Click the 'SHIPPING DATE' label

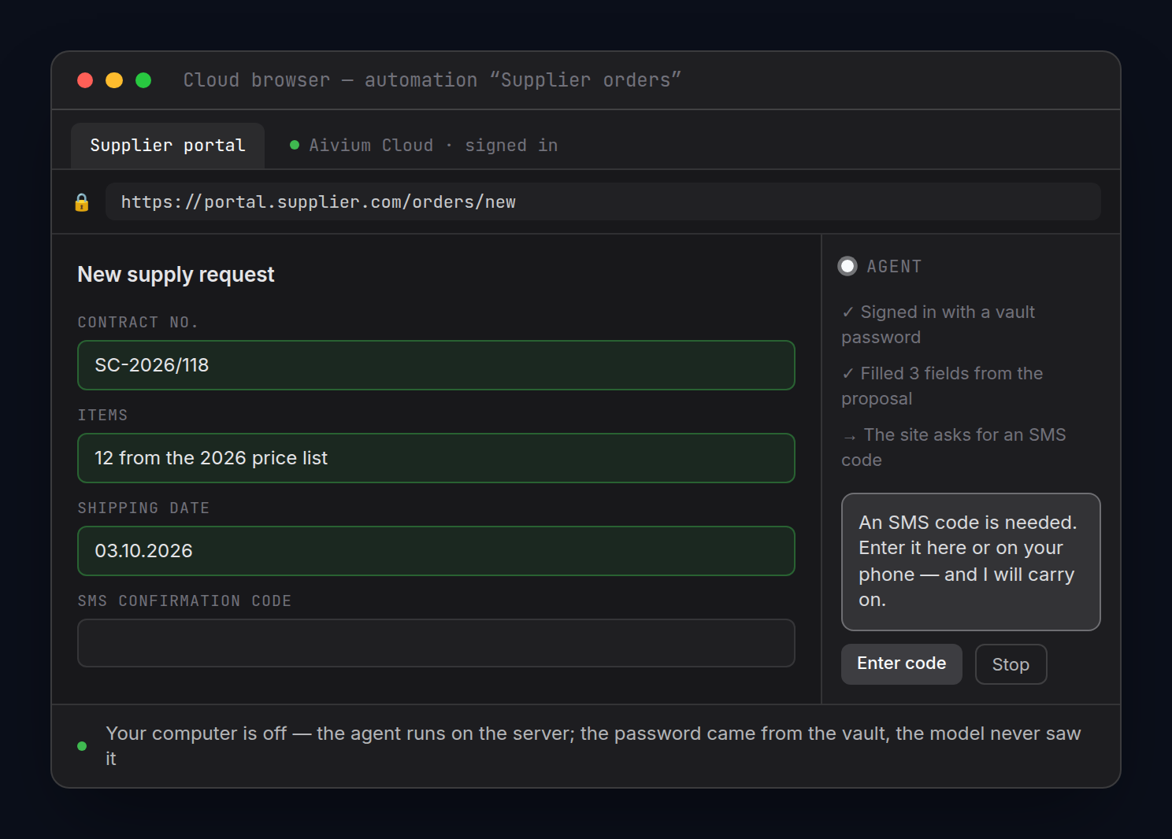[143, 508]
